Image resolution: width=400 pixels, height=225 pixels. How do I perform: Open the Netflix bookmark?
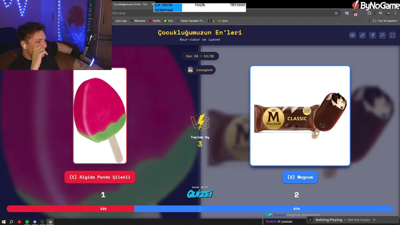[155, 21]
